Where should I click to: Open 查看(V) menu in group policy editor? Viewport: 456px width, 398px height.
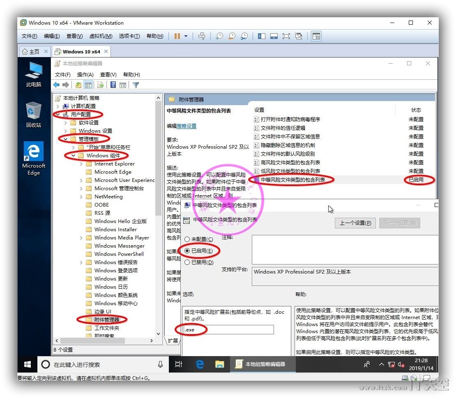tap(108, 74)
